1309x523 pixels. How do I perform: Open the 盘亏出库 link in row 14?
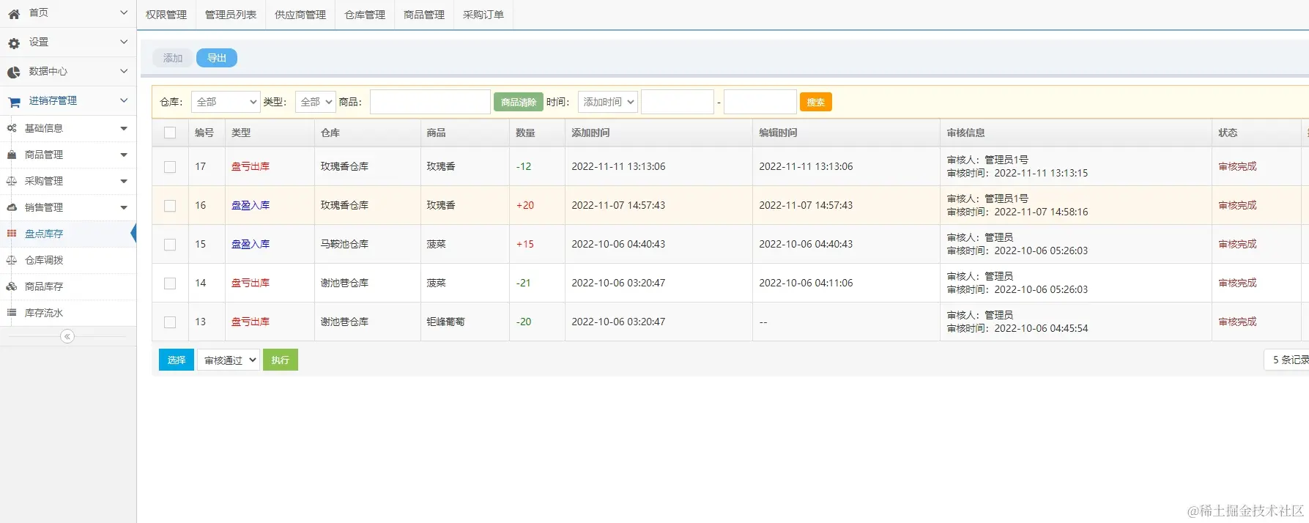pos(251,283)
